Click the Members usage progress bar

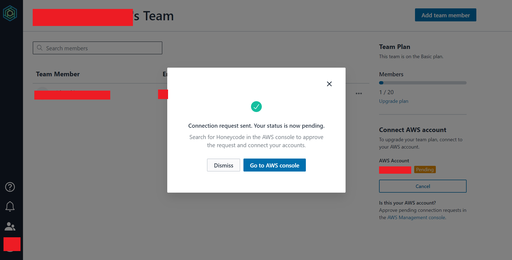click(423, 83)
